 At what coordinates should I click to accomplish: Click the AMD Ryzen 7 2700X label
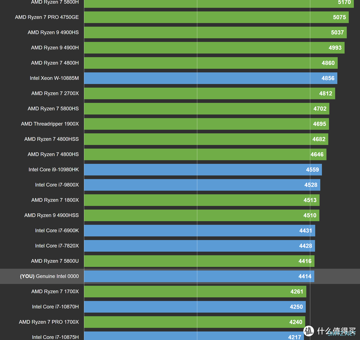pos(55,93)
